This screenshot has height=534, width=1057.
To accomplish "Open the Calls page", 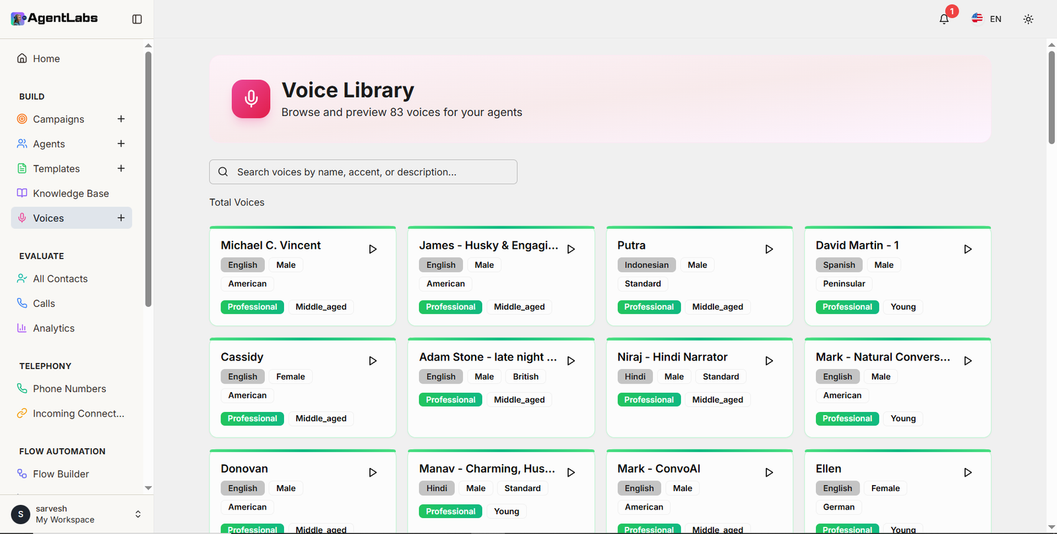I will point(71,304).
